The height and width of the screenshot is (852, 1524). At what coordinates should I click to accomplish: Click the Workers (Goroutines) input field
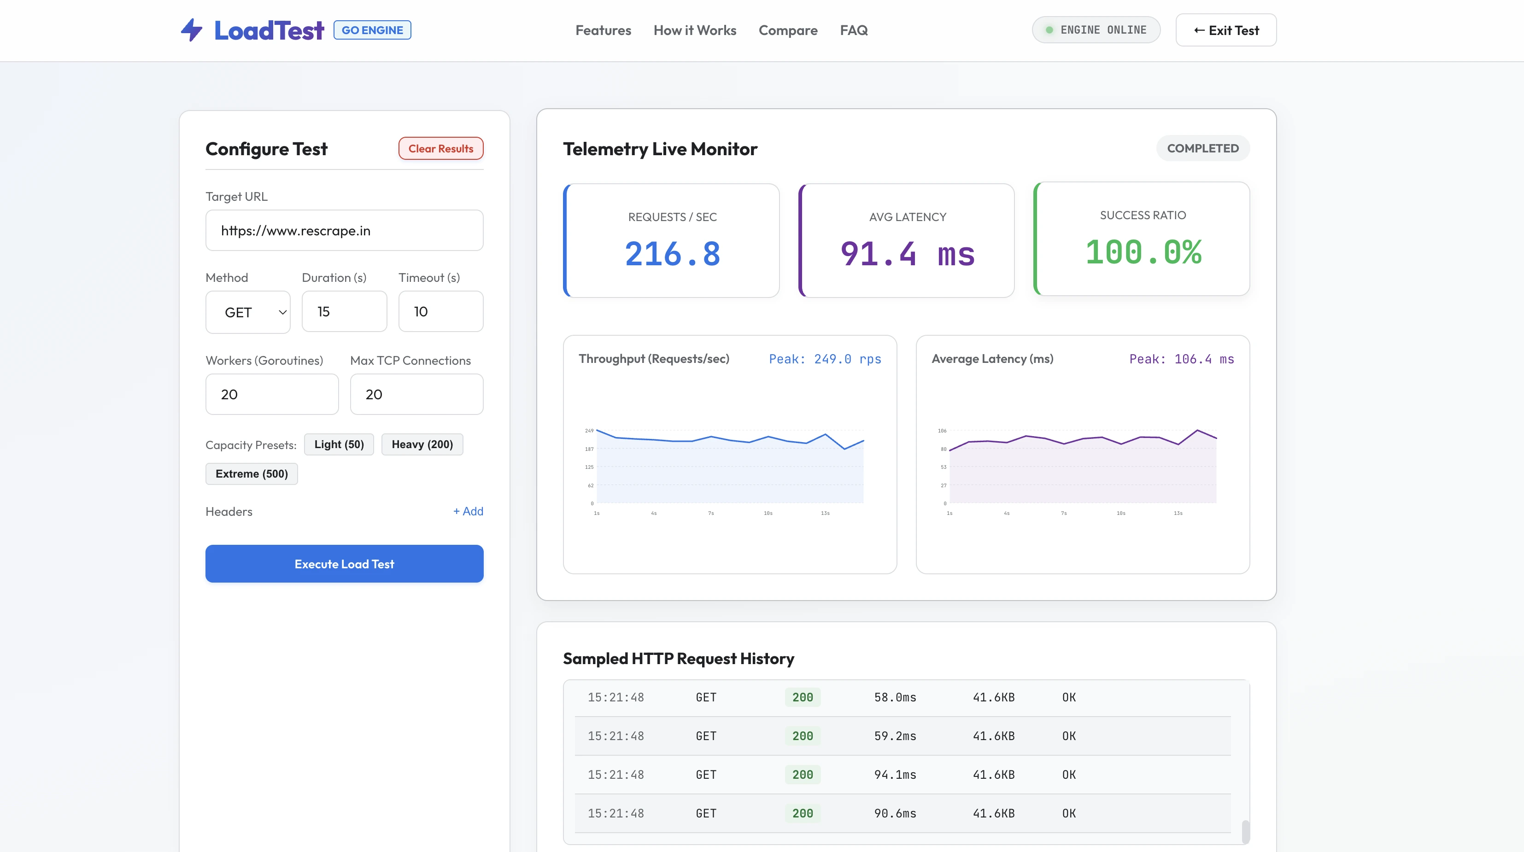pos(272,394)
